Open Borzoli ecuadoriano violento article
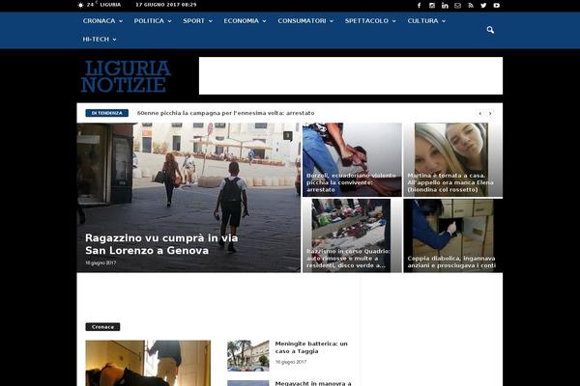 coord(351,182)
